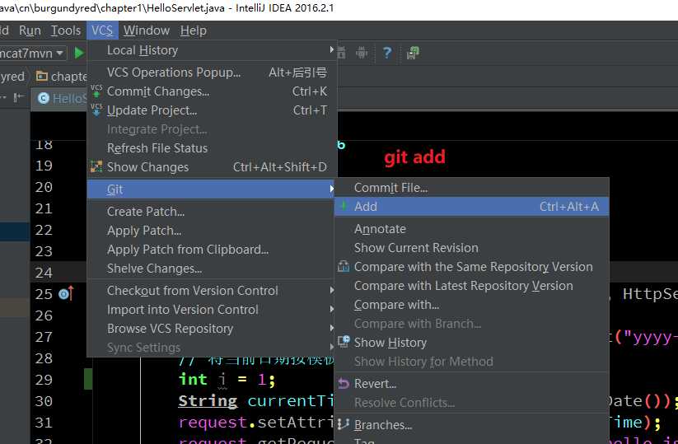Select Shelve Changes
Screen dimensions: 678x444
212,269
